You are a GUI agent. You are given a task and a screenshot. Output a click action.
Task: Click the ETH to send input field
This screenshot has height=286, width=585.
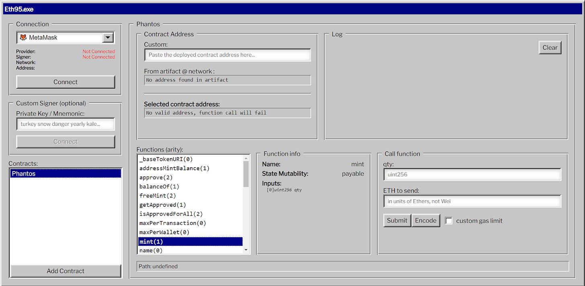(472, 201)
